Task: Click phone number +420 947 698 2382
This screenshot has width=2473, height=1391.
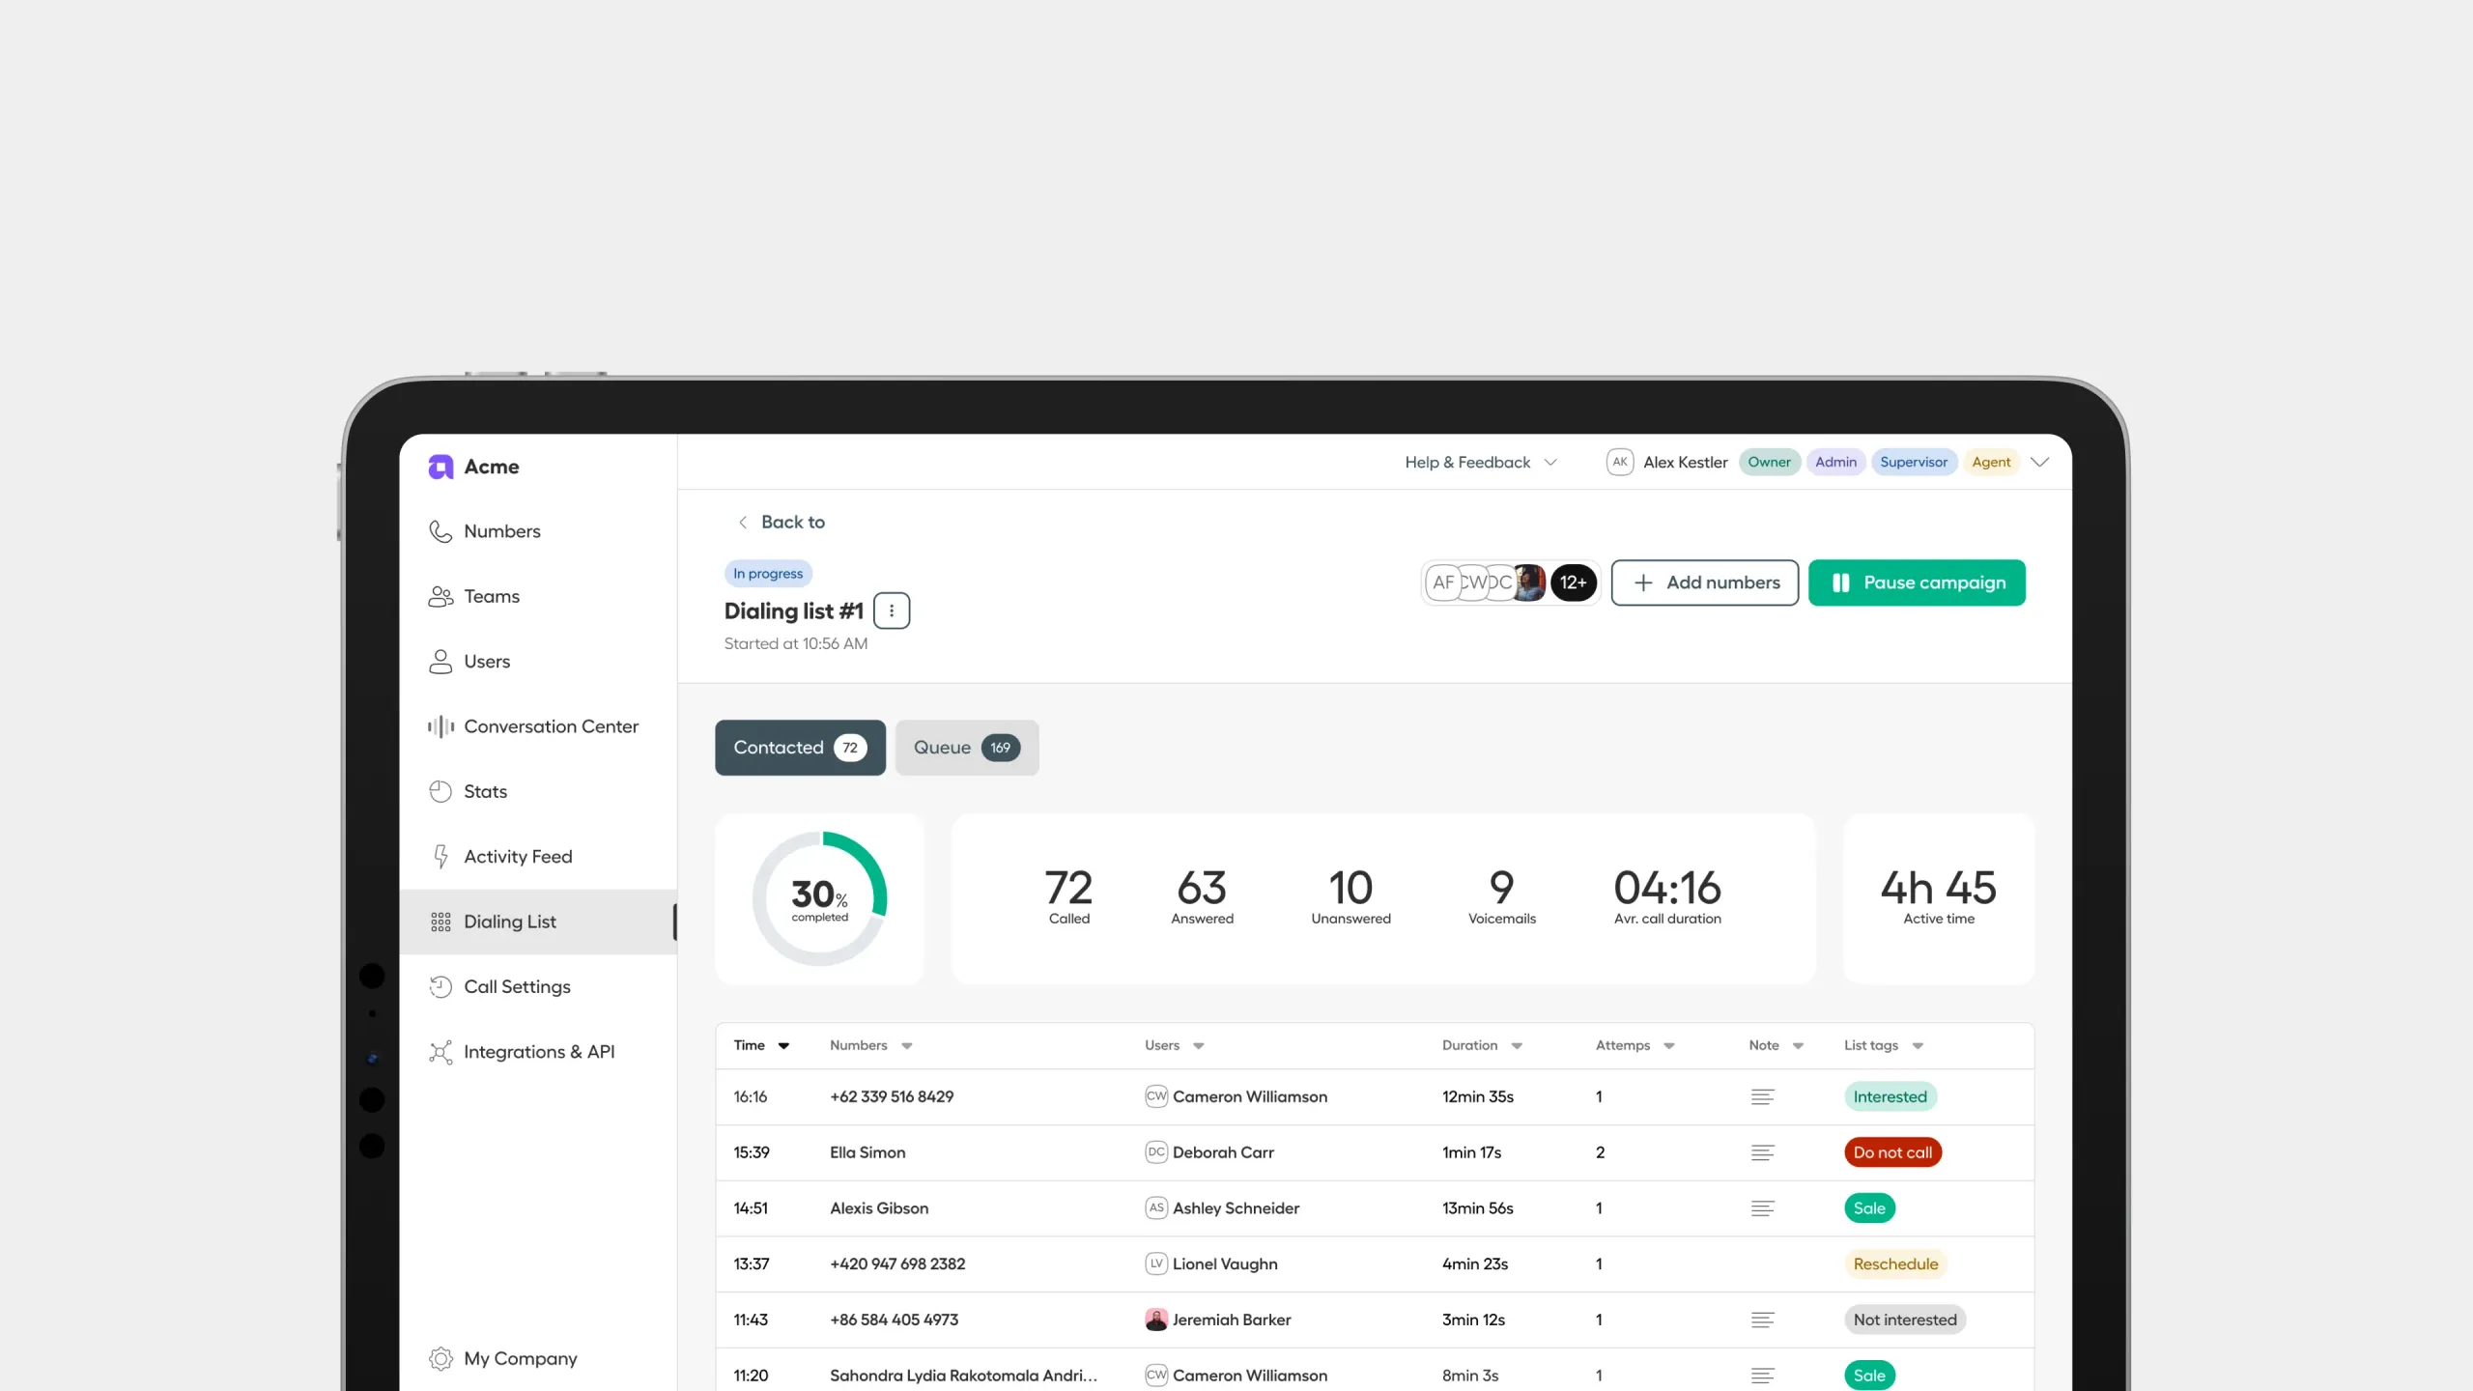Action: tap(897, 1264)
